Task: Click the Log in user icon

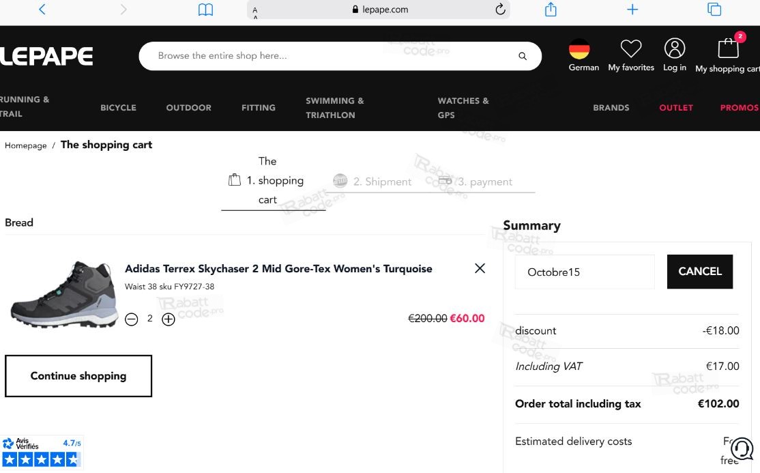Action: tap(675, 48)
